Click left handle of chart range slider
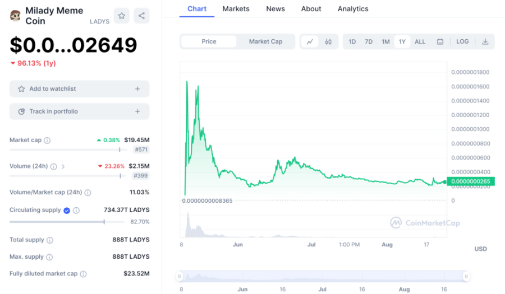 click(x=180, y=276)
